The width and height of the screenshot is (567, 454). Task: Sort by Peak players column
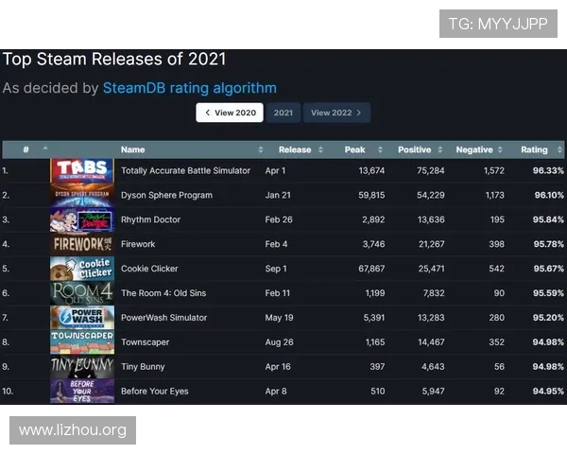(355, 149)
